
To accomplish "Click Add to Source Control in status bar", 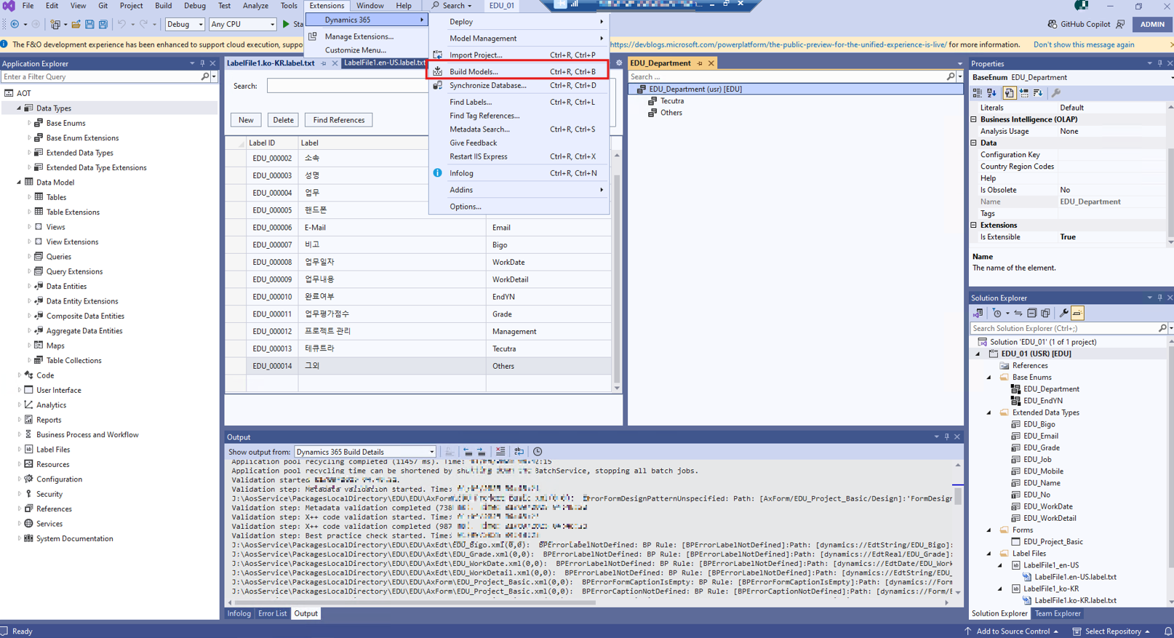I will [x=1011, y=631].
